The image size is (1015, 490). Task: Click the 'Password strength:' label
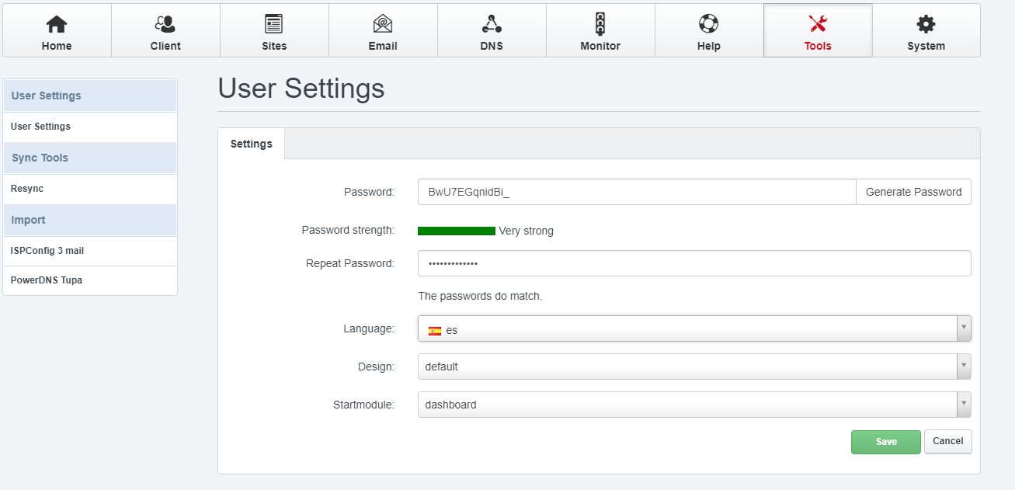pos(348,230)
